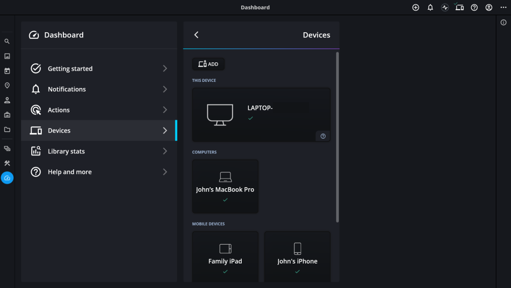Select Actions menu item

(99, 110)
